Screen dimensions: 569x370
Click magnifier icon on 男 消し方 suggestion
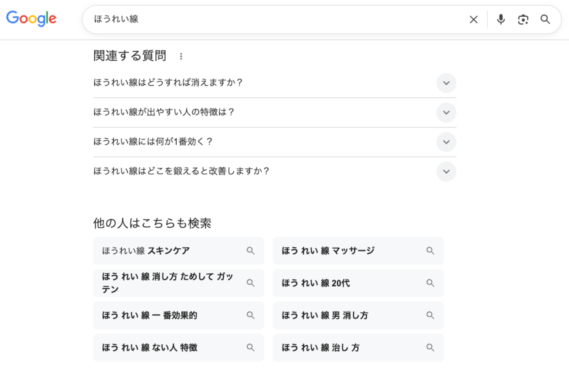tap(430, 315)
